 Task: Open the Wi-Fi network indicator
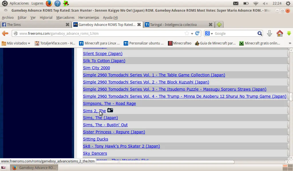coord(256,3)
